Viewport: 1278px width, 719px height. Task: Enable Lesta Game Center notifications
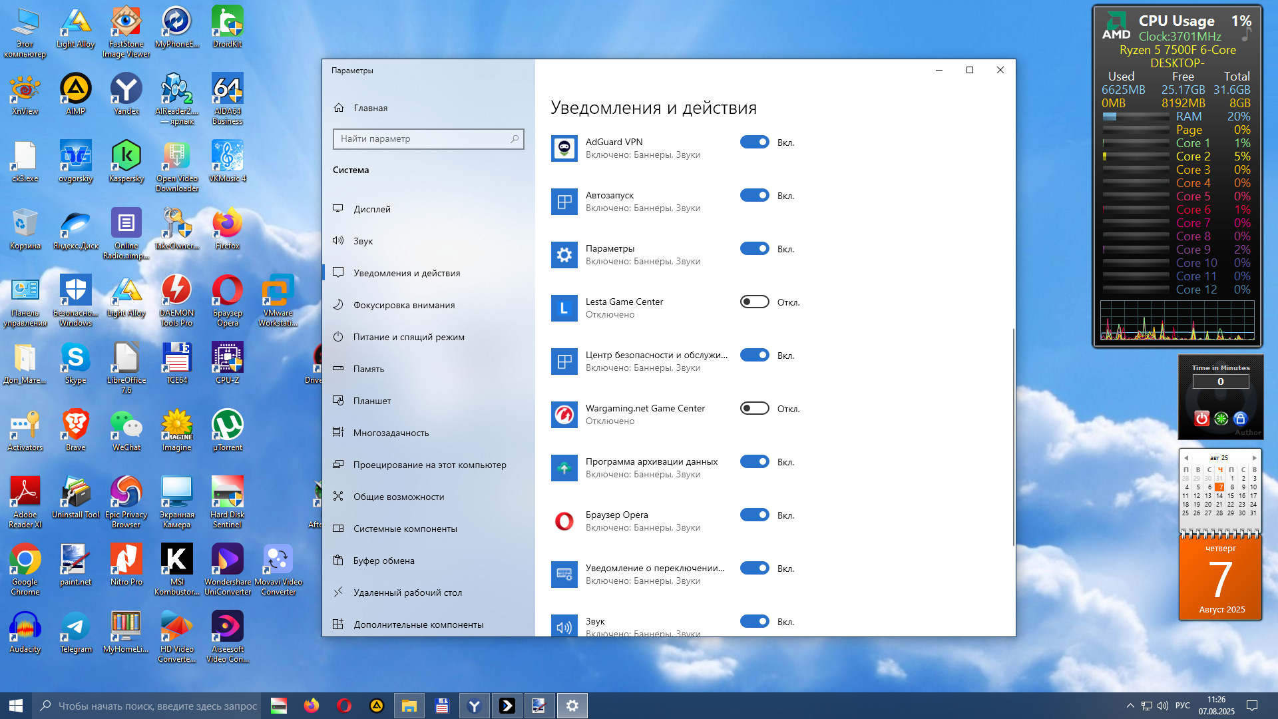pyautogui.click(x=755, y=302)
